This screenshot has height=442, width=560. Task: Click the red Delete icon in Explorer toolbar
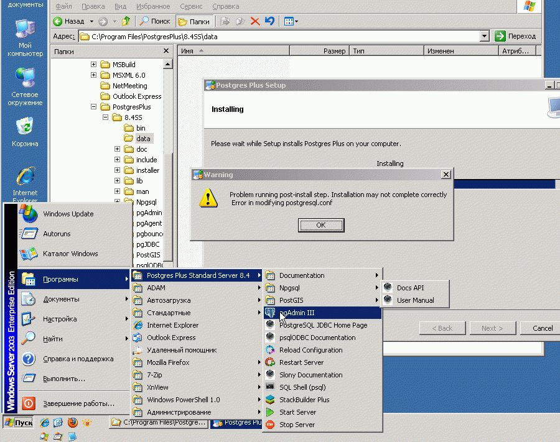click(x=255, y=21)
